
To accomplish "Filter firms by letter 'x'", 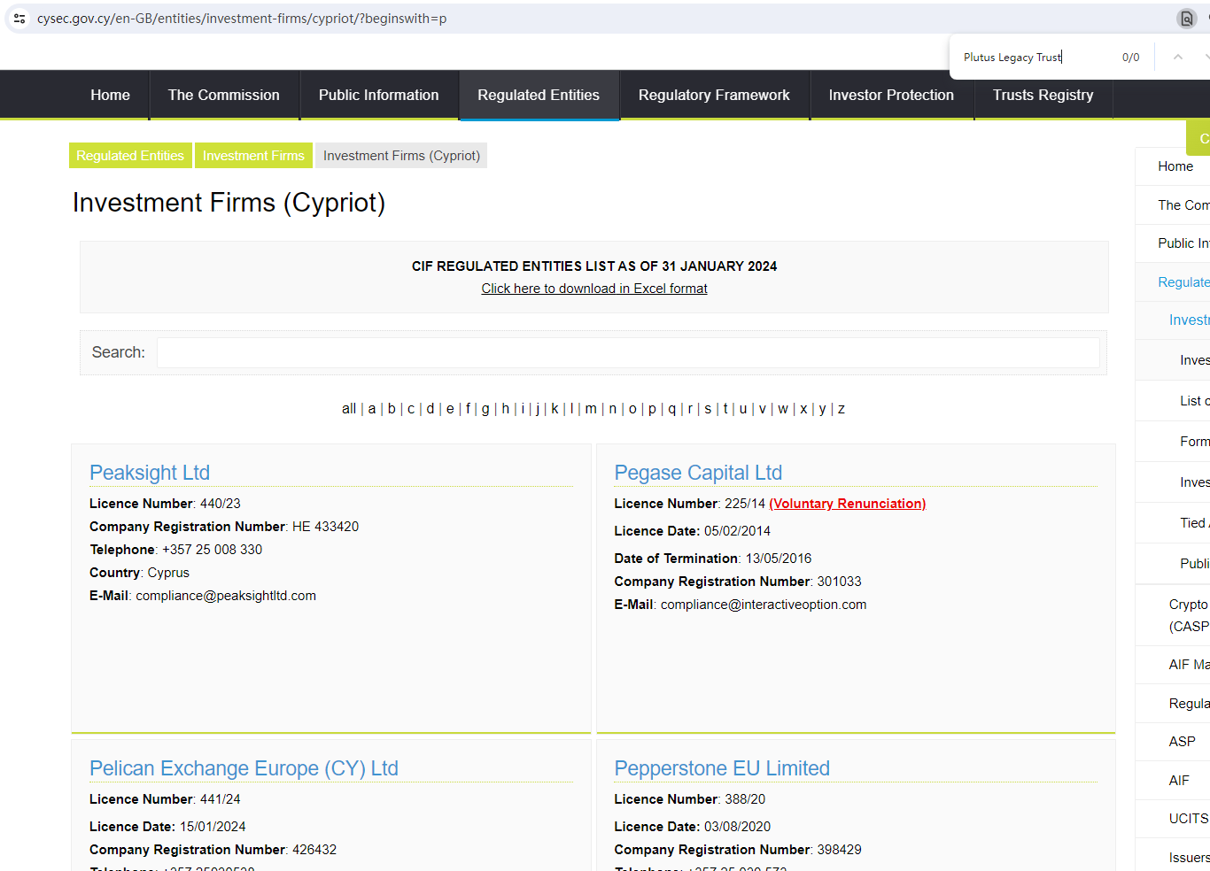I will [803, 409].
